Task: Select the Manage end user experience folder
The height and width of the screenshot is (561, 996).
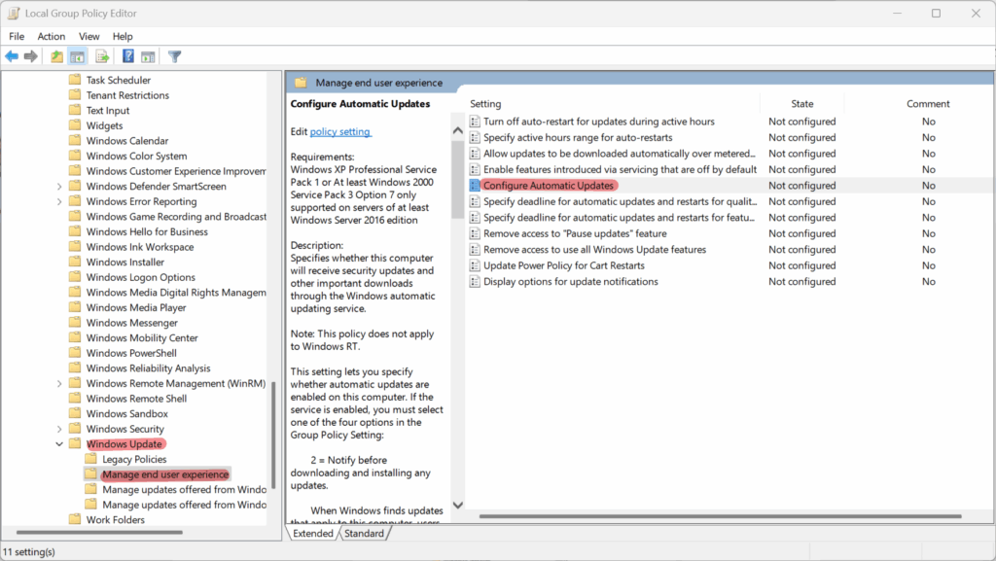Action: coord(165,474)
